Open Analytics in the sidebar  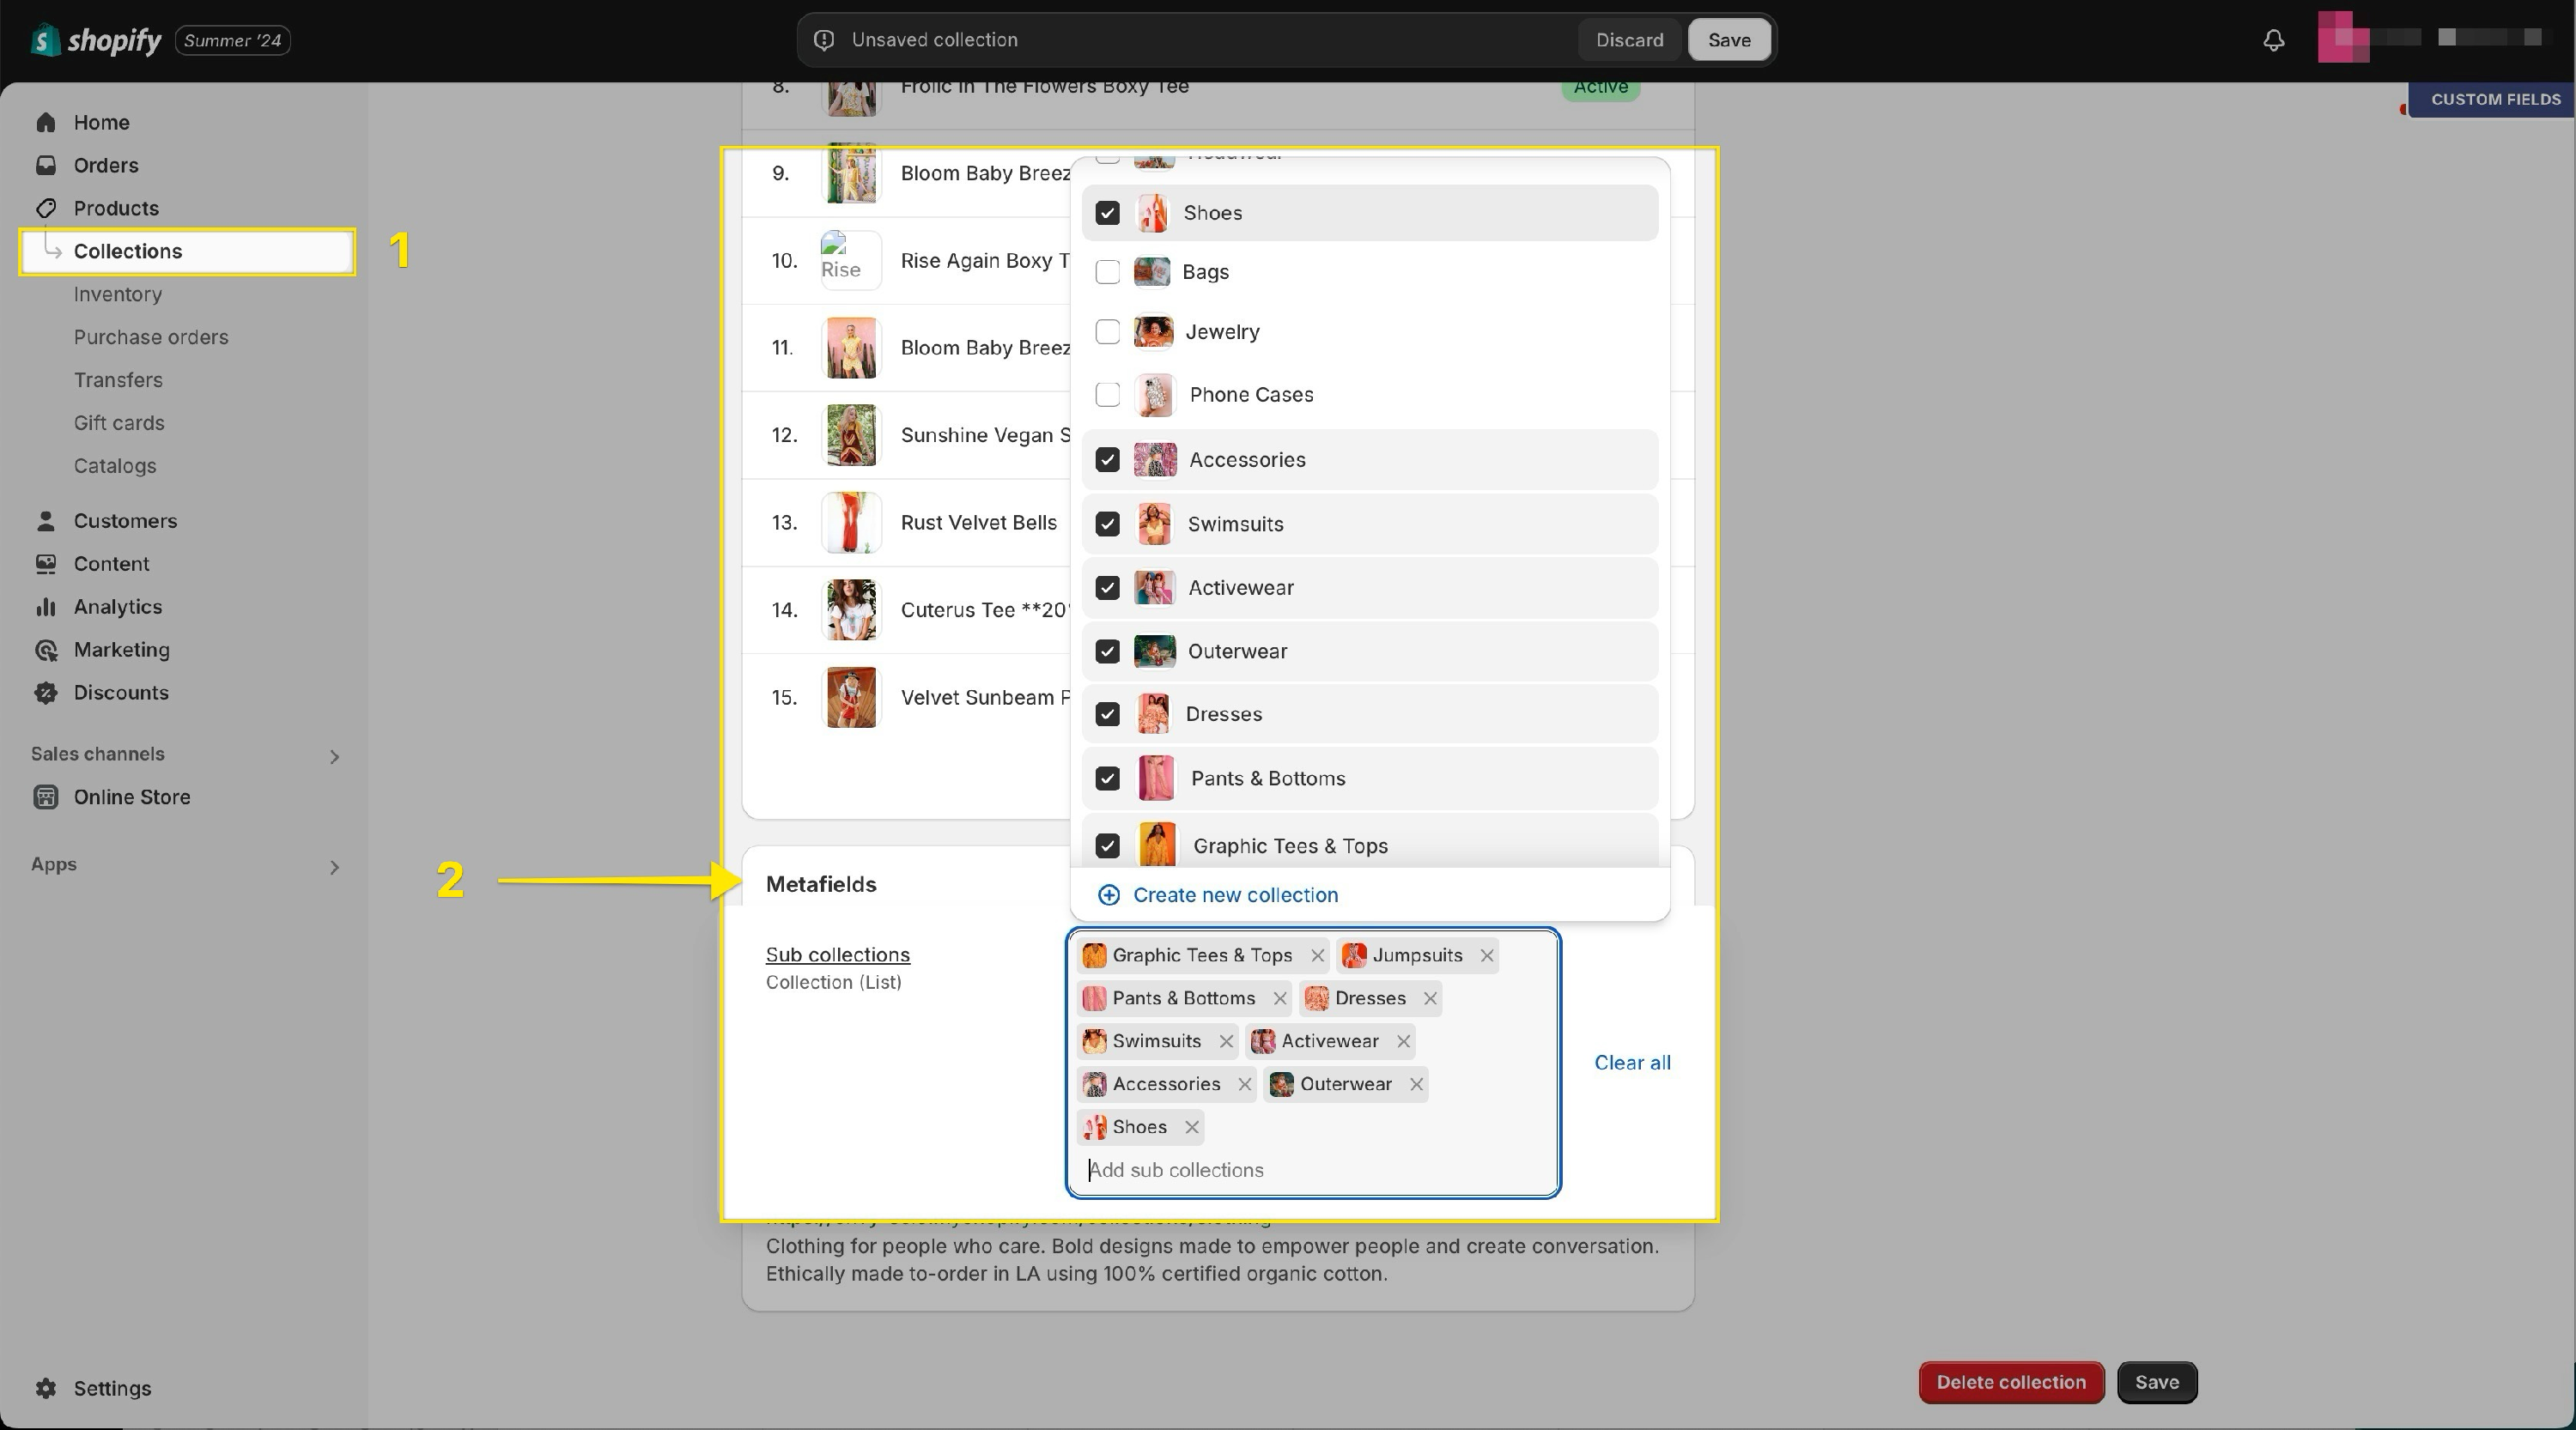click(x=117, y=607)
